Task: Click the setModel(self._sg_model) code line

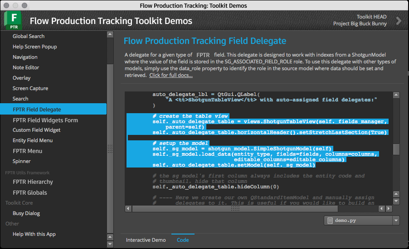Action: point(234,165)
